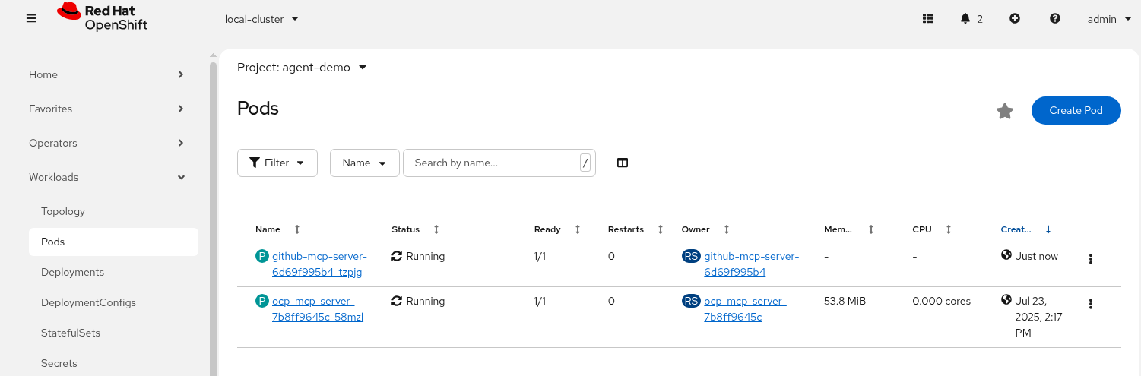Screen dimensions: 1141x376
Task: Open the manage columns icon
Action: 623,163
